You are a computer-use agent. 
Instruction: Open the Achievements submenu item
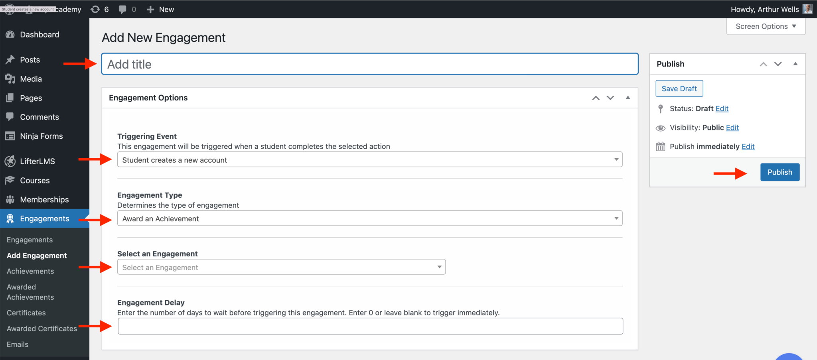[30, 271]
